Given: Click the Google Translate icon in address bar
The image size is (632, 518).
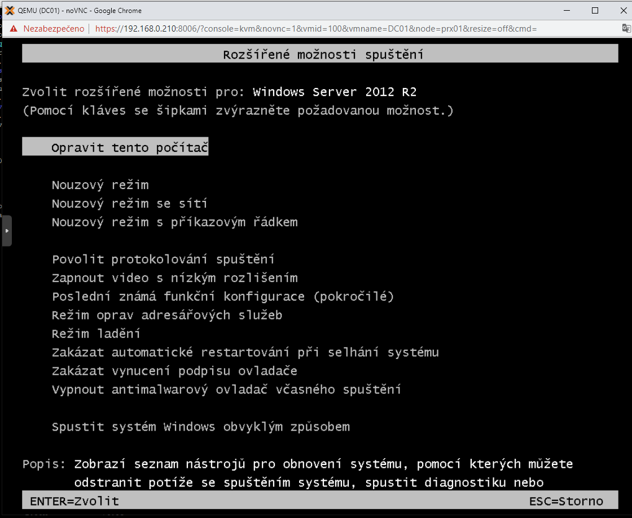Looking at the screenshot, I should pyautogui.click(x=625, y=28).
